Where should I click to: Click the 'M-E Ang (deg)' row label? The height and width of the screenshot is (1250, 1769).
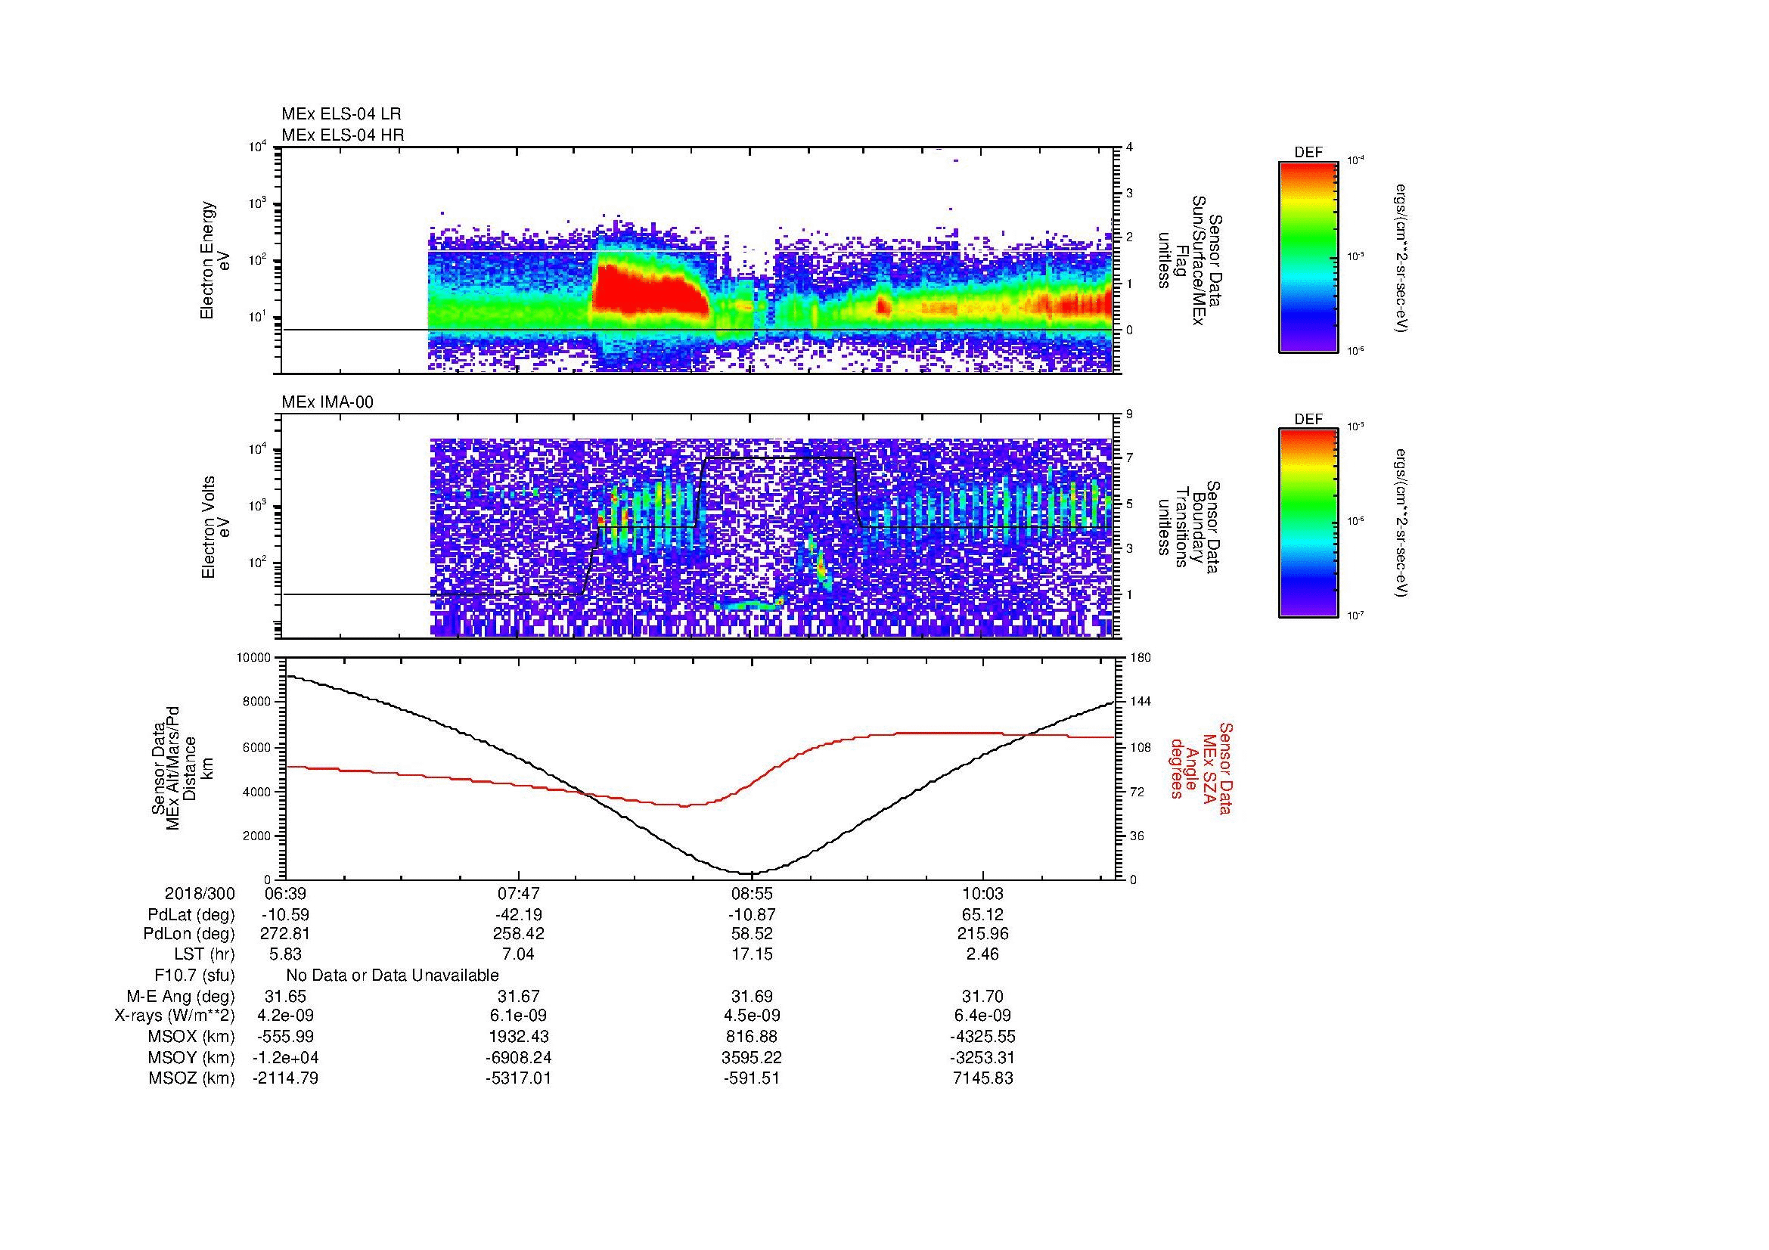point(181,997)
